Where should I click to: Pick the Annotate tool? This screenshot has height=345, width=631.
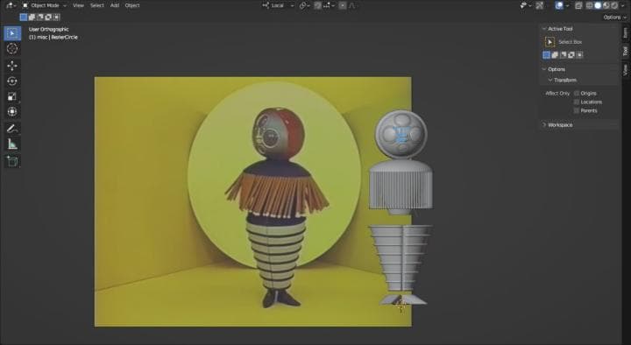12,128
